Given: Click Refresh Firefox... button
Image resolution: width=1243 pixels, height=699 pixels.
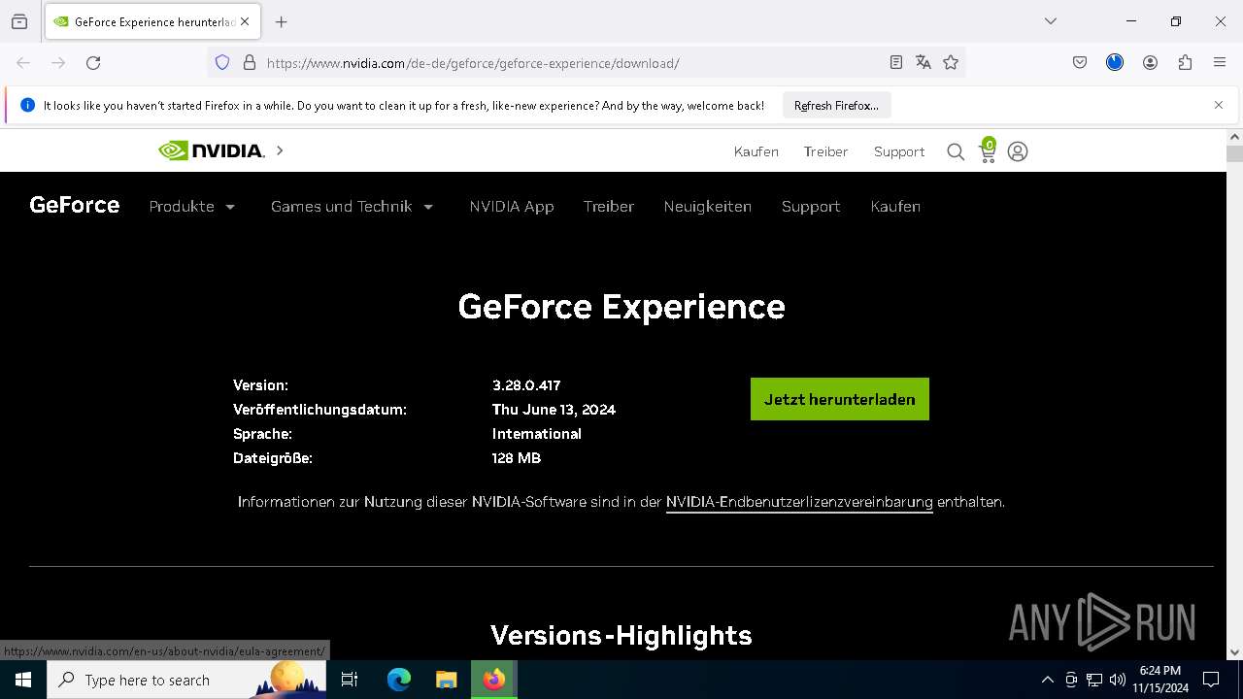Looking at the screenshot, I should coord(836,105).
